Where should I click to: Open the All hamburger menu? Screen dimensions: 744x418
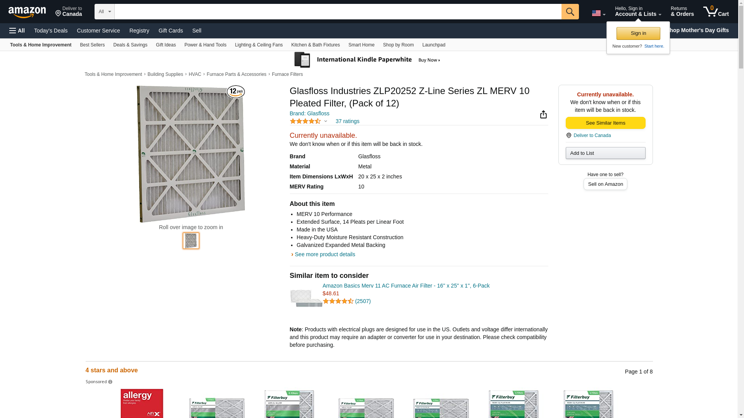tap(17, 31)
